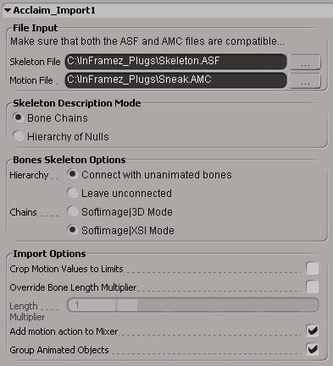Viewport: 333px width, 366px height.
Task: Click the Motion File path field
Action: tap(176, 80)
